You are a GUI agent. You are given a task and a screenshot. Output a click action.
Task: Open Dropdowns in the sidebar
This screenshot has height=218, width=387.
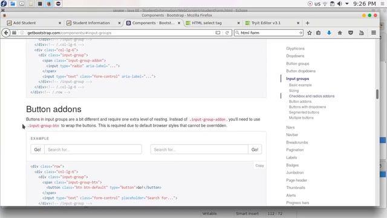tap(295, 56)
